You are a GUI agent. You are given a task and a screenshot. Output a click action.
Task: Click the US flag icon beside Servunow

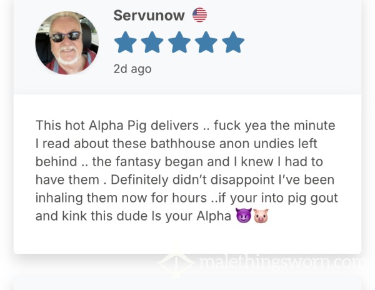[200, 15]
